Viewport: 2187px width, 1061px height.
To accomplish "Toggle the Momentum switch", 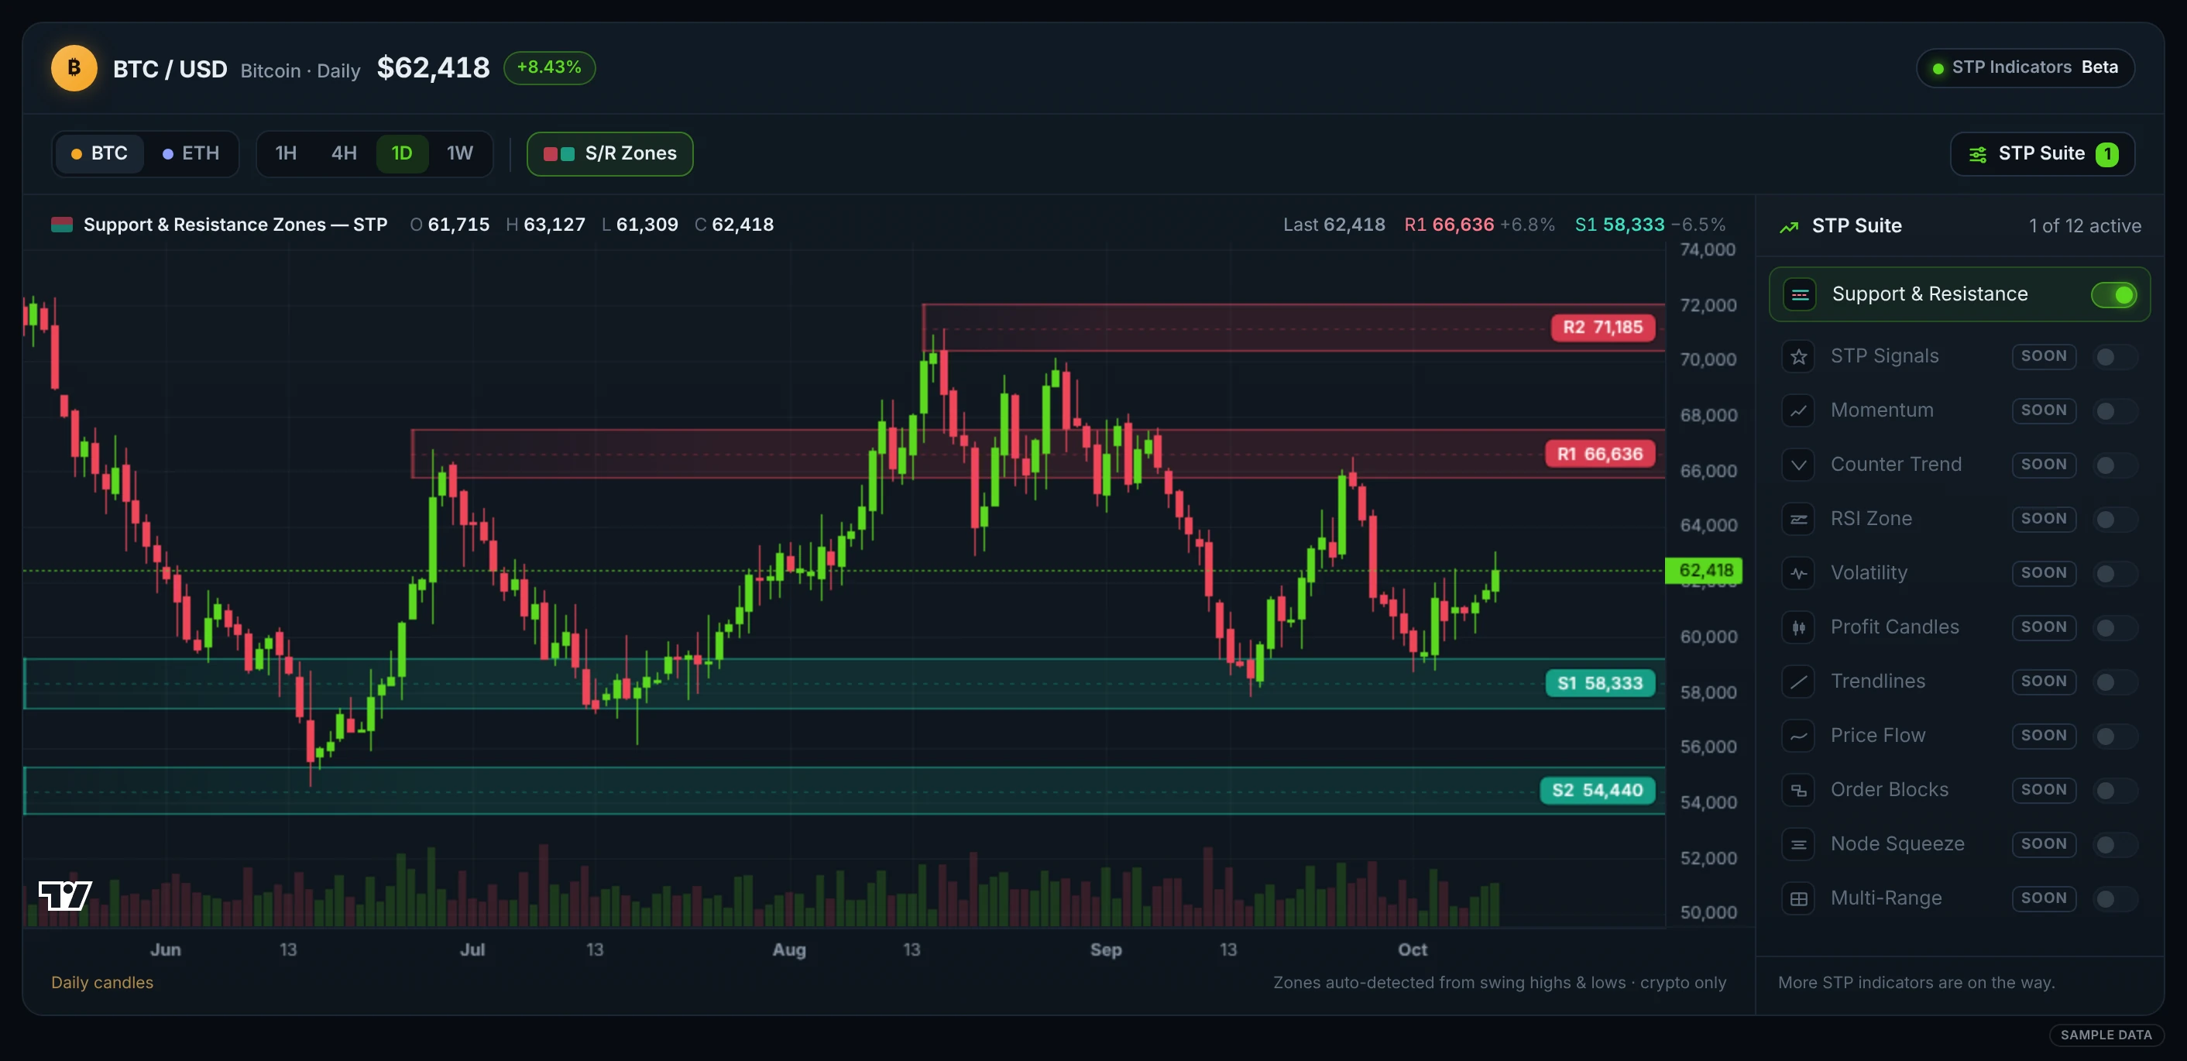I will pyautogui.click(x=2115, y=410).
